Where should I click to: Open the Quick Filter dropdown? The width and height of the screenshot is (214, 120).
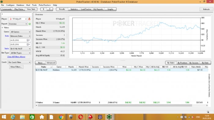[x=19, y=62]
